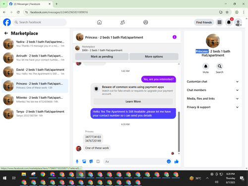Image resolution: width=248 pixels, height=186 pixels.
Task: Send a thumbs-up like
Action: [177, 161]
